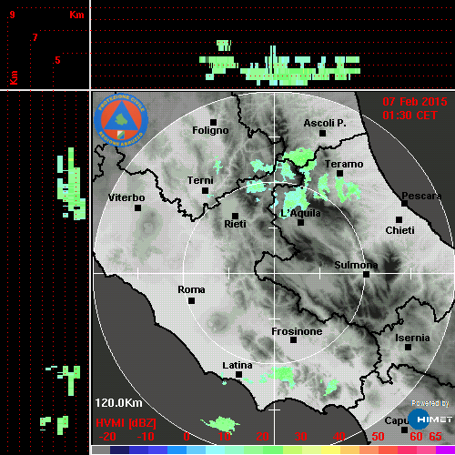
Task: Click the Chieti label
Action: coord(399,230)
